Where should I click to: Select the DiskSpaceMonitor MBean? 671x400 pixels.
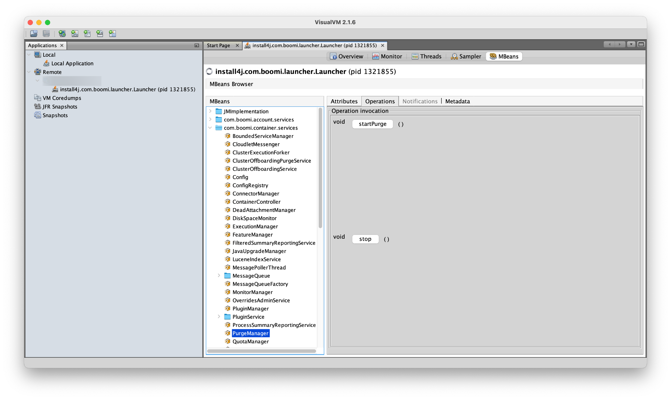[x=254, y=218]
